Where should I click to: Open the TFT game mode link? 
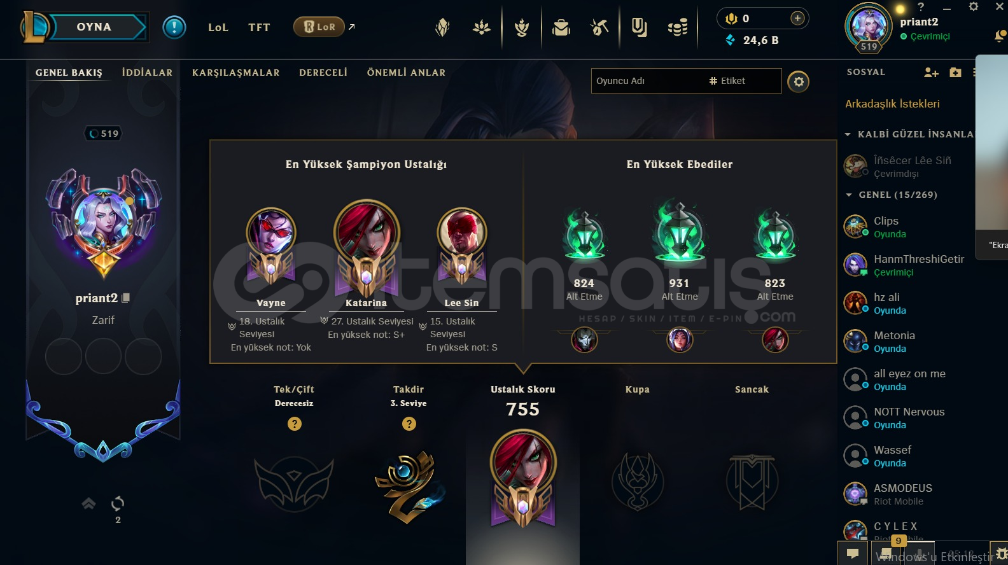pos(259,27)
